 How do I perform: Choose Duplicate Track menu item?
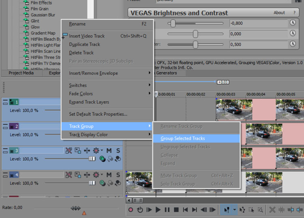[x=107, y=44]
